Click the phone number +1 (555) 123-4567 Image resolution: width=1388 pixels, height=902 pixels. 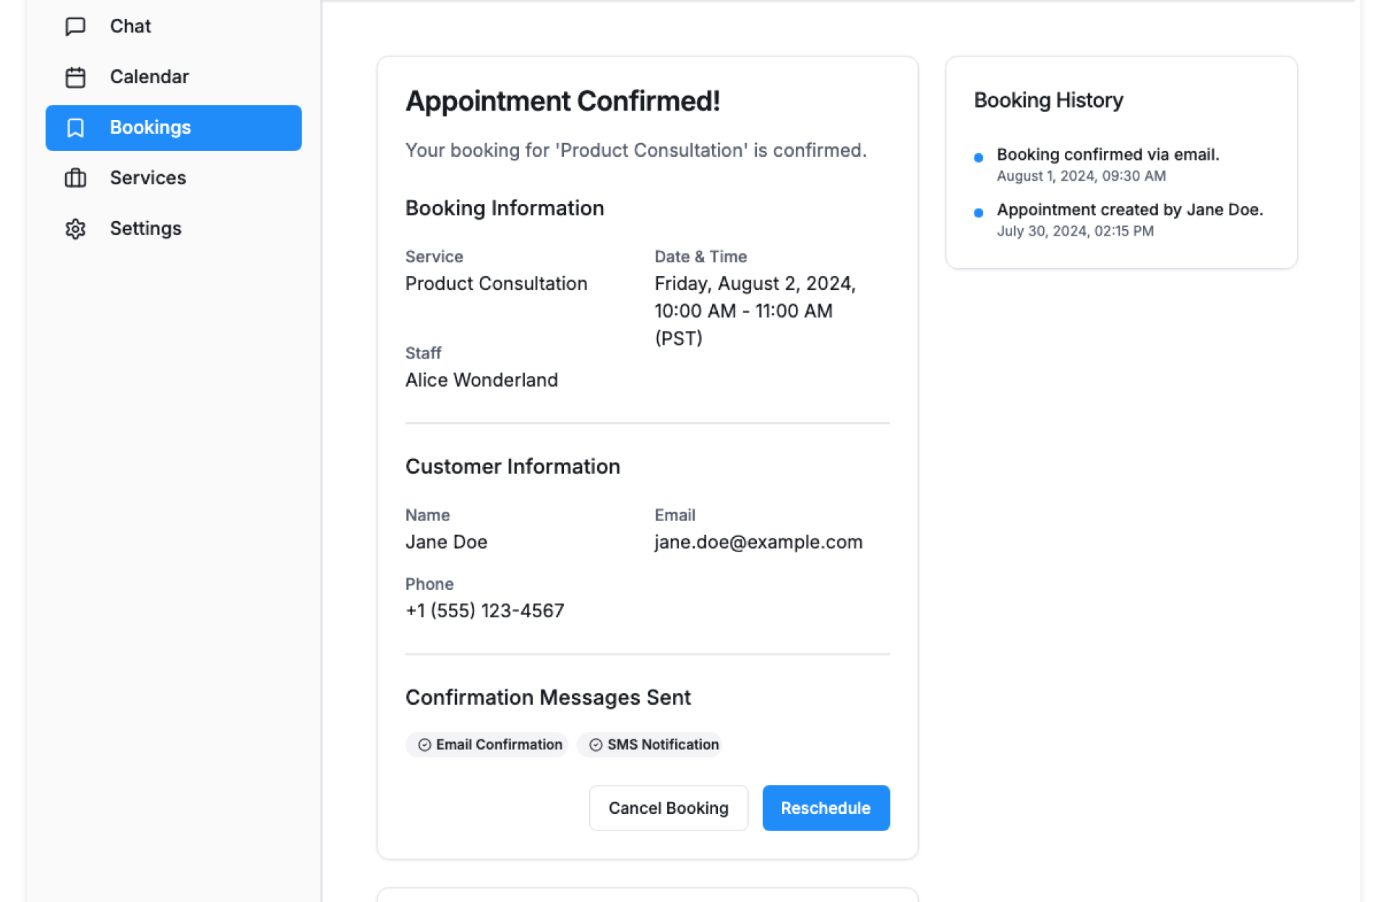(484, 611)
